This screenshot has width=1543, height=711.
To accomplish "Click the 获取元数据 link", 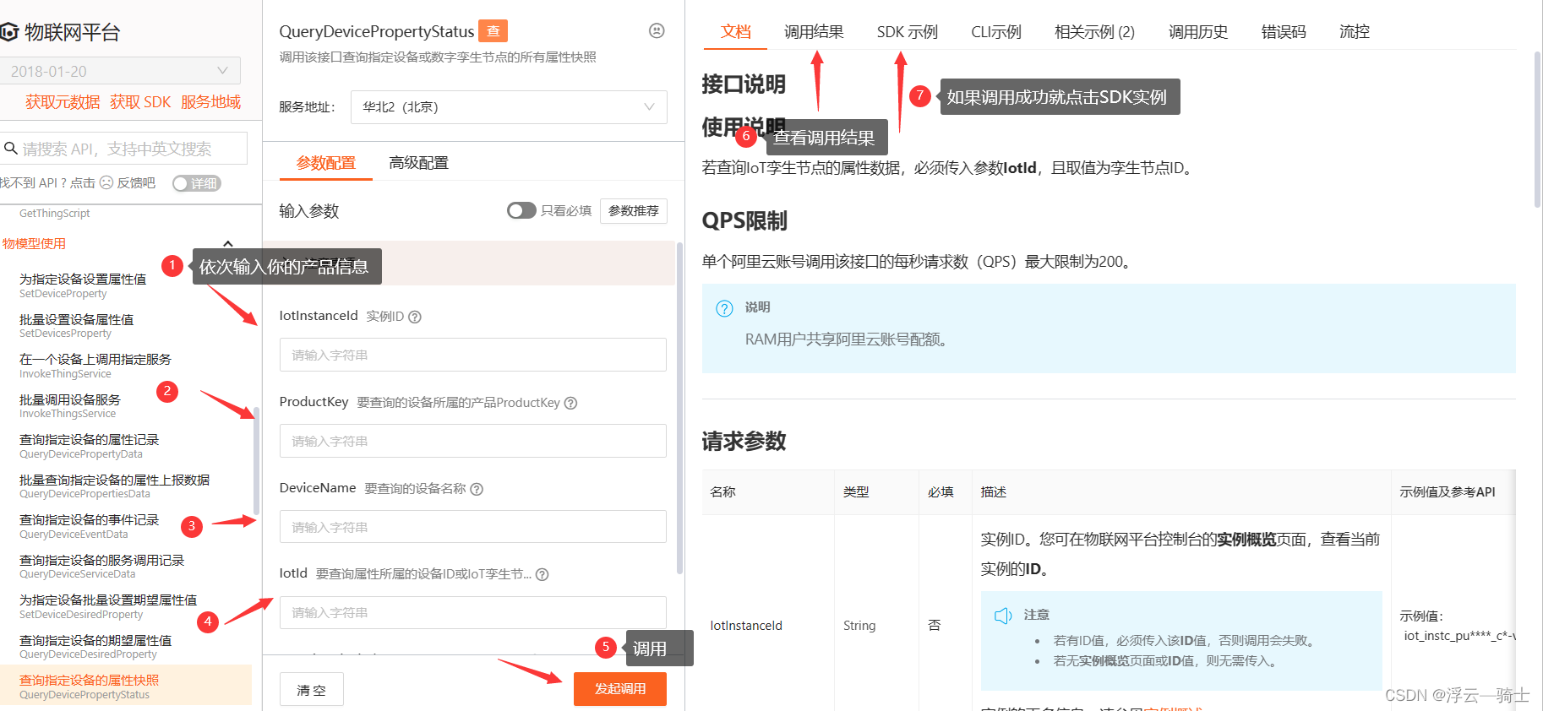I will click(63, 102).
